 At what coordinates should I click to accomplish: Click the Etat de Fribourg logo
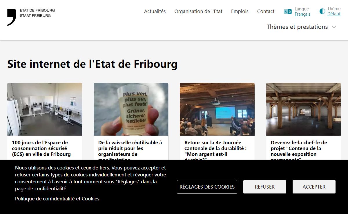click(x=31, y=17)
